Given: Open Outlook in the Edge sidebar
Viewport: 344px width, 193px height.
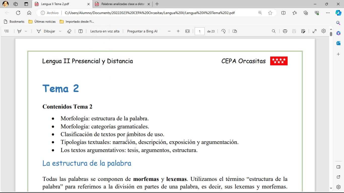Looking at the screenshot, I should [338, 43].
